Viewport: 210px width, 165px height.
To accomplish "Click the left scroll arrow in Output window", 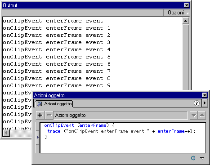I will [6, 133].
